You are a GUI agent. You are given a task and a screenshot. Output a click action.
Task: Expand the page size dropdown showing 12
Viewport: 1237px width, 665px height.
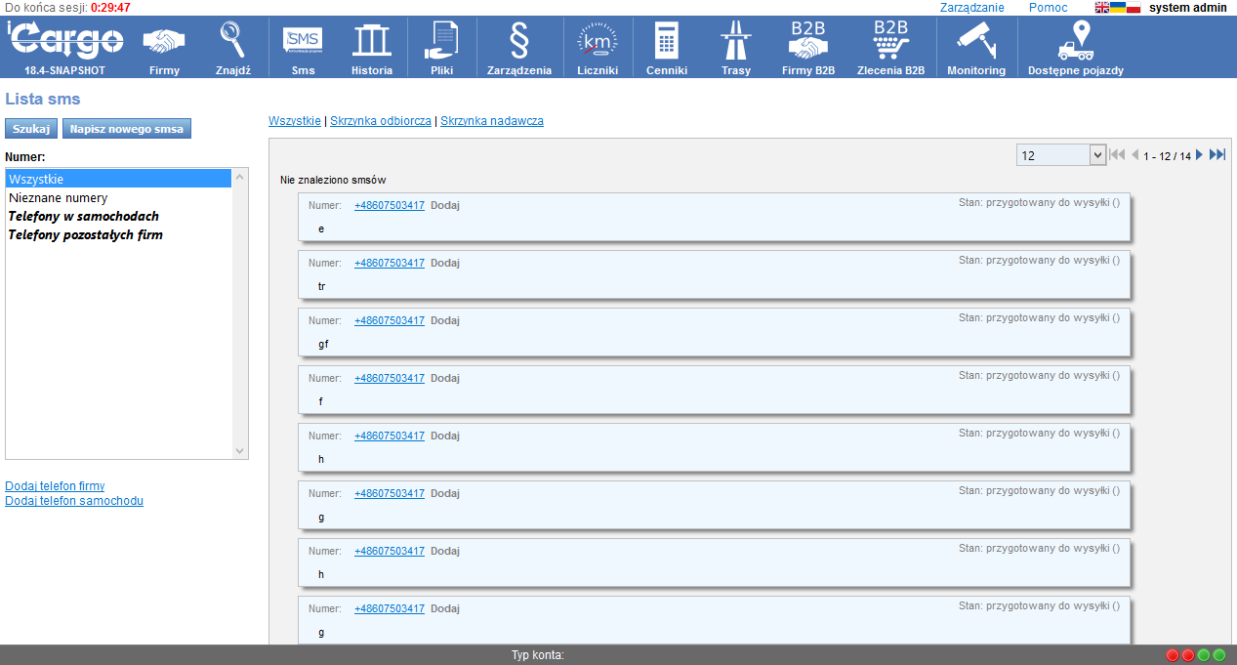1096,155
